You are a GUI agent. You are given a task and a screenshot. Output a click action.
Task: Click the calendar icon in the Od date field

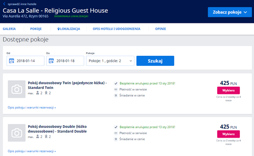pyautogui.click(x=11, y=61)
